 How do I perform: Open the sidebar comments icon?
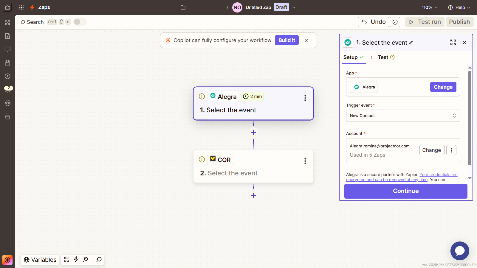click(x=7, y=49)
